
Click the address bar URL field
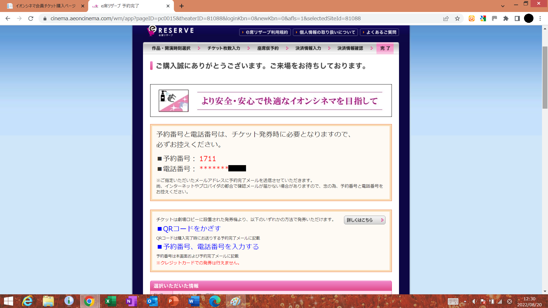pos(205,19)
